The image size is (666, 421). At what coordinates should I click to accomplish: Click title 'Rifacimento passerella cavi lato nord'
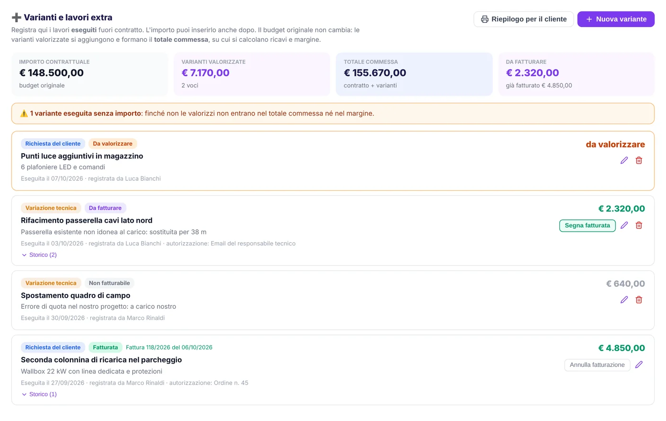tap(87, 220)
